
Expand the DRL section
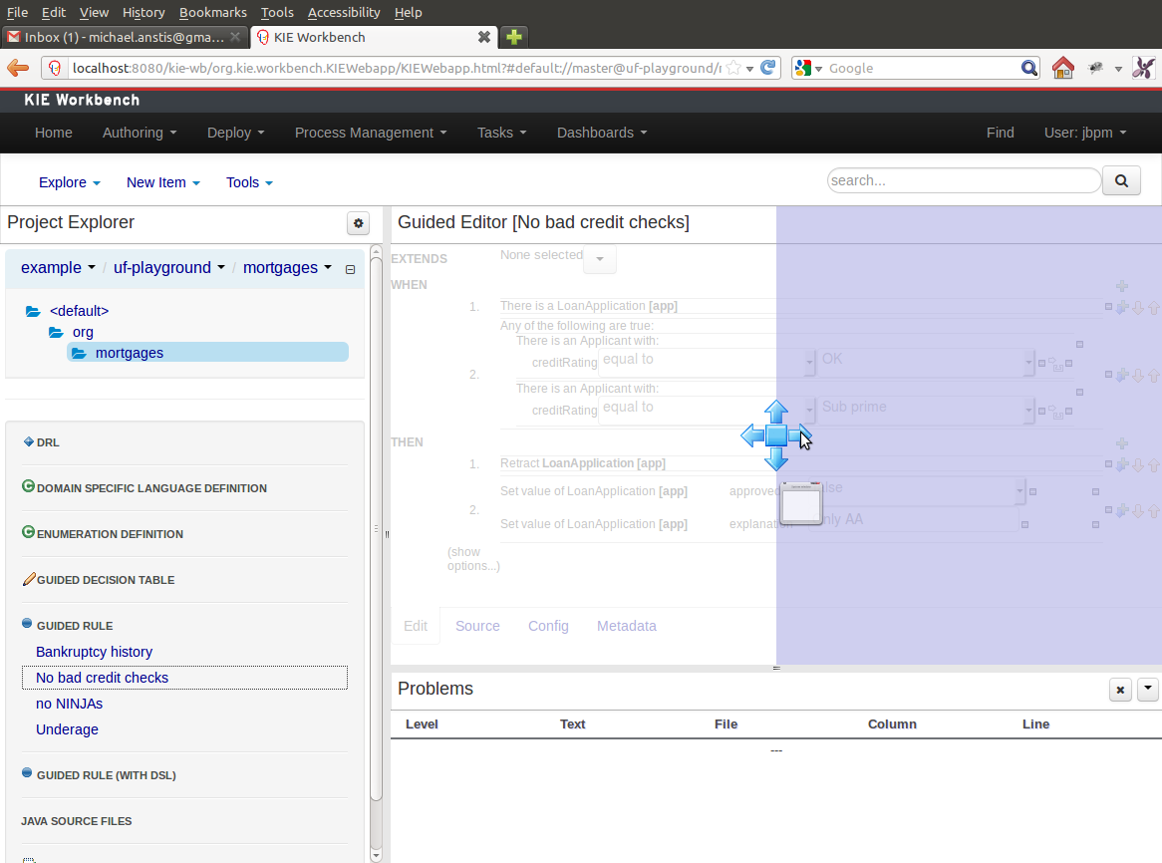pos(28,441)
